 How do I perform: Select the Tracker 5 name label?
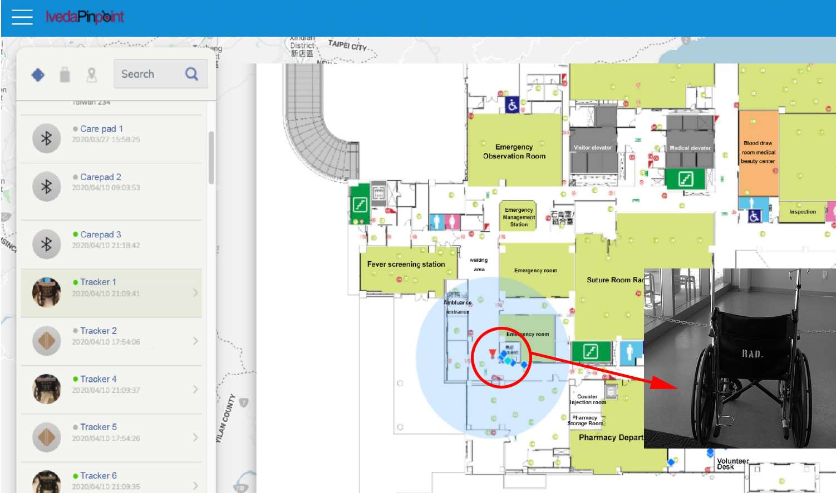click(99, 427)
